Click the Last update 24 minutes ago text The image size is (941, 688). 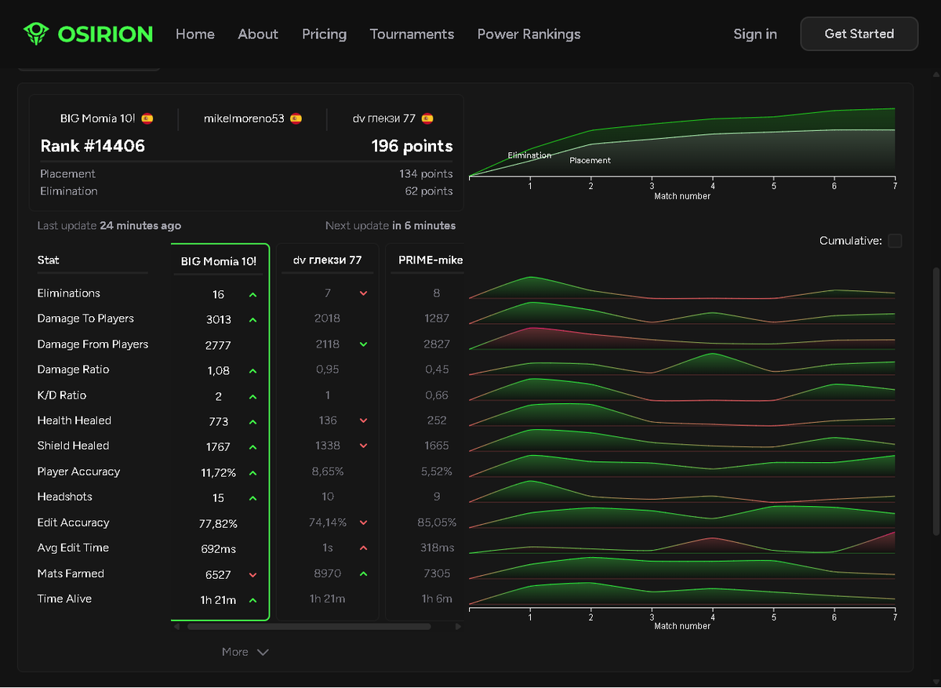click(x=109, y=225)
